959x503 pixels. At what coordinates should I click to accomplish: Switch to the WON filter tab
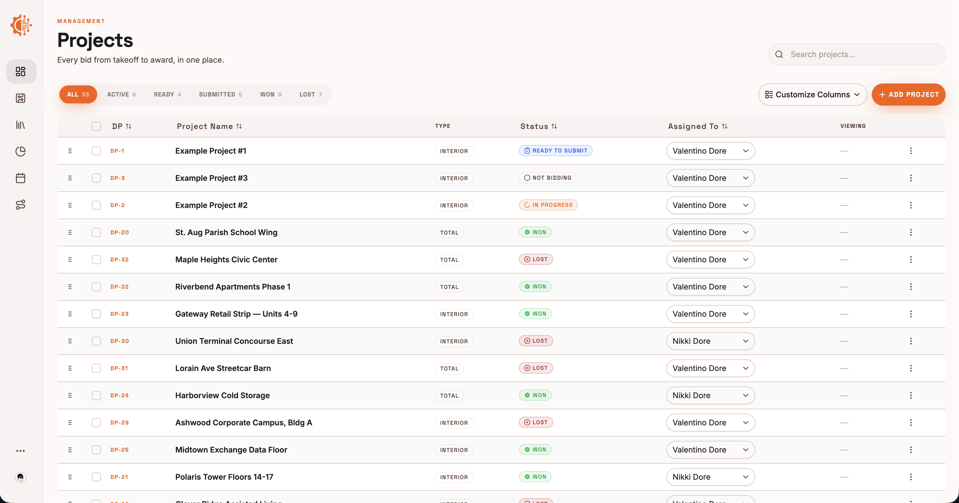[x=271, y=95]
